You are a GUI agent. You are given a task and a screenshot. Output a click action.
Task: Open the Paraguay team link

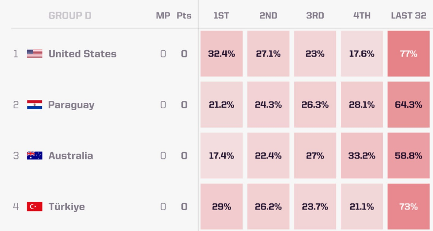(71, 105)
